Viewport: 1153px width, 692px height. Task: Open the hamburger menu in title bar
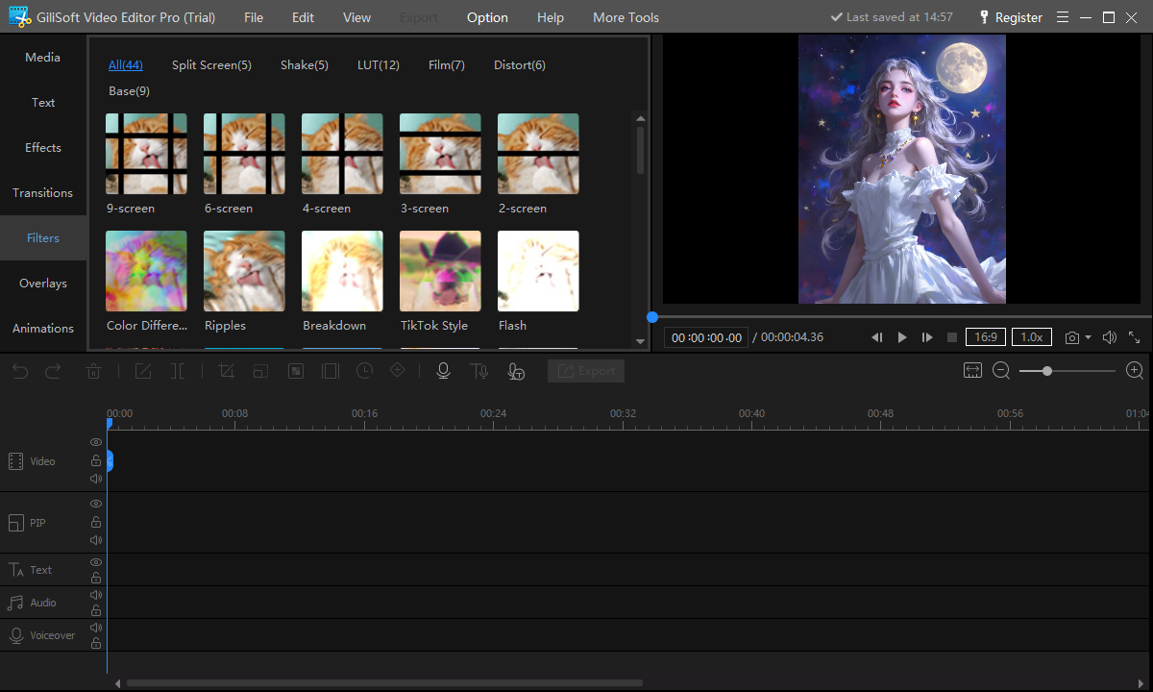tap(1063, 17)
